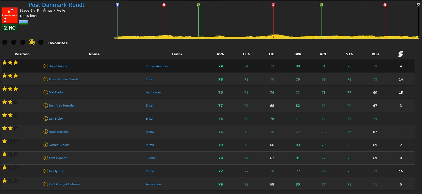Select the second green sprint marker

[x=322, y=5]
